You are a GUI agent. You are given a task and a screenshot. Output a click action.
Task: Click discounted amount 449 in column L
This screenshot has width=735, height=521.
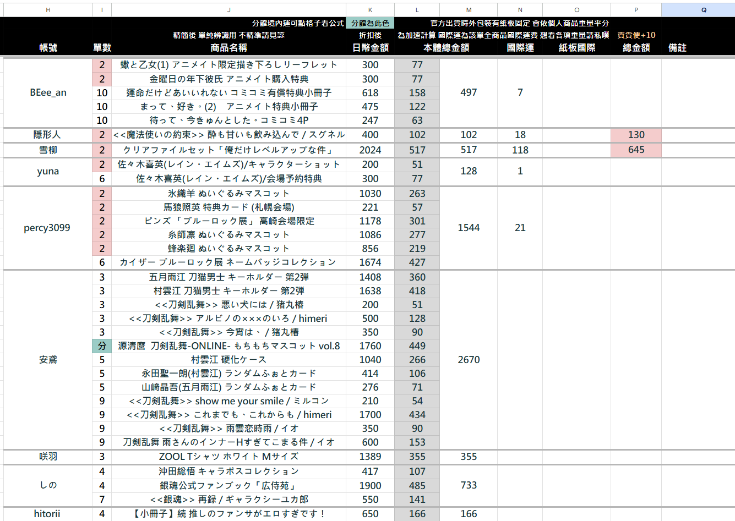(417, 346)
